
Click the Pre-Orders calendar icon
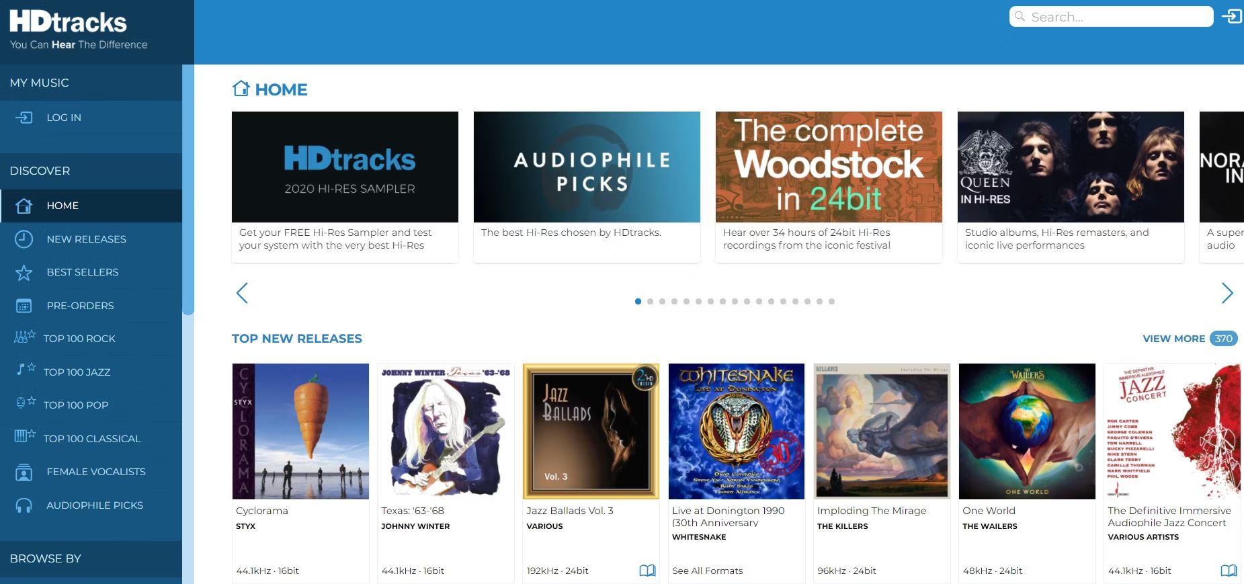point(24,306)
